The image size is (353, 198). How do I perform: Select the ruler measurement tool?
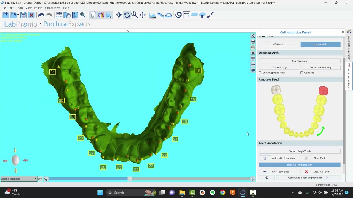(x=161, y=15)
